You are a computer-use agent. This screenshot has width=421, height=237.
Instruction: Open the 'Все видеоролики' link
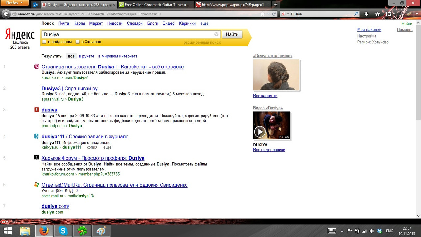pyautogui.click(x=269, y=150)
